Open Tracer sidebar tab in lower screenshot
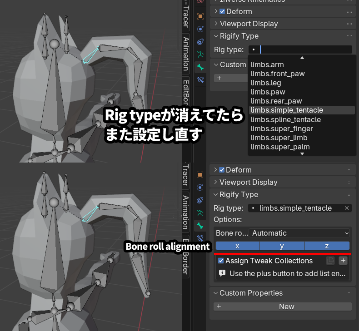359x331 pixels. click(185, 175)
